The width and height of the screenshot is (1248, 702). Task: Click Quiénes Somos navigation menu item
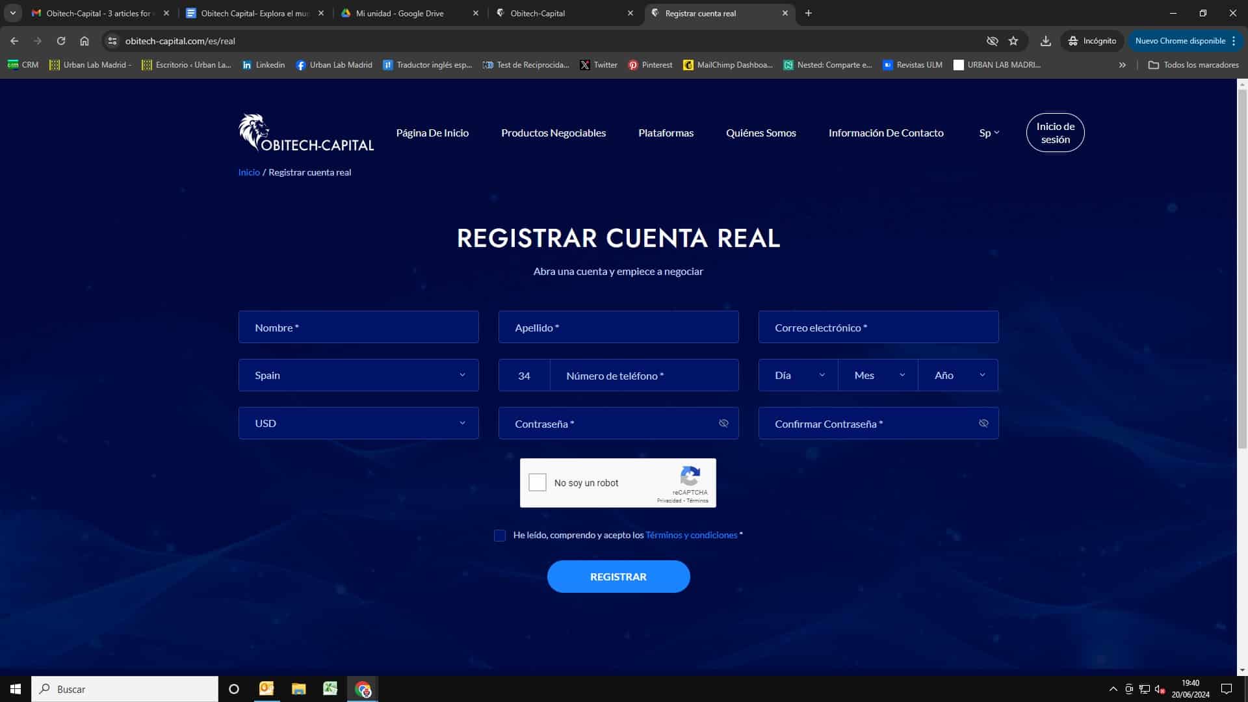pyautogui.click(x=760, y=132)
